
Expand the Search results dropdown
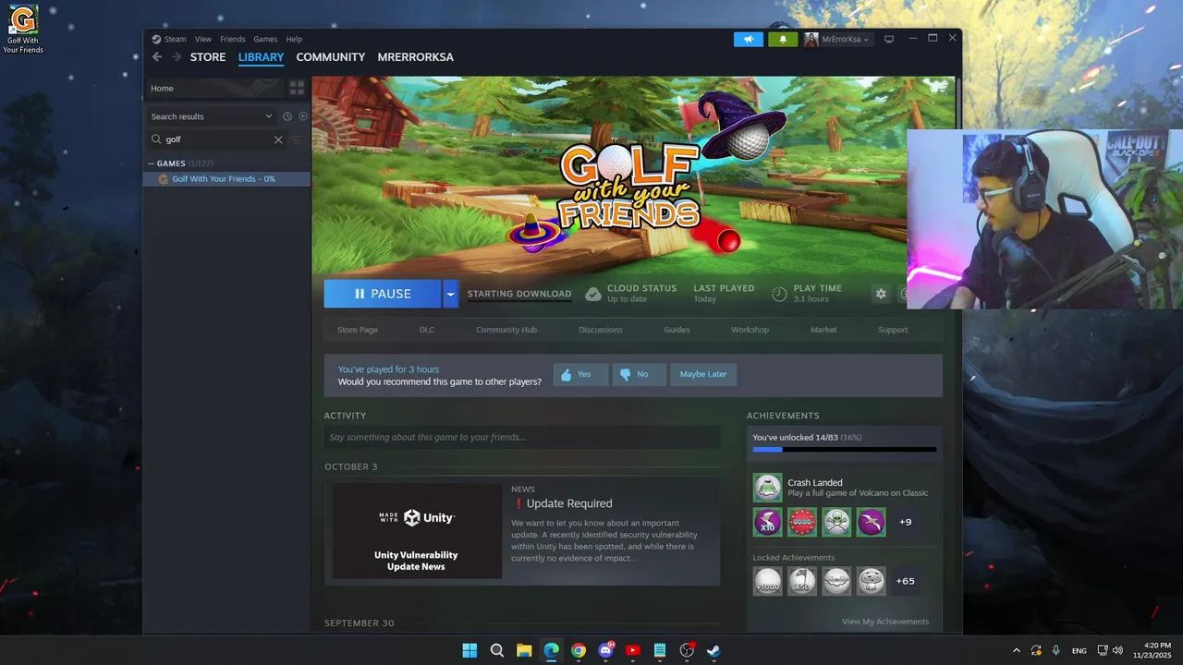point(269,116)
